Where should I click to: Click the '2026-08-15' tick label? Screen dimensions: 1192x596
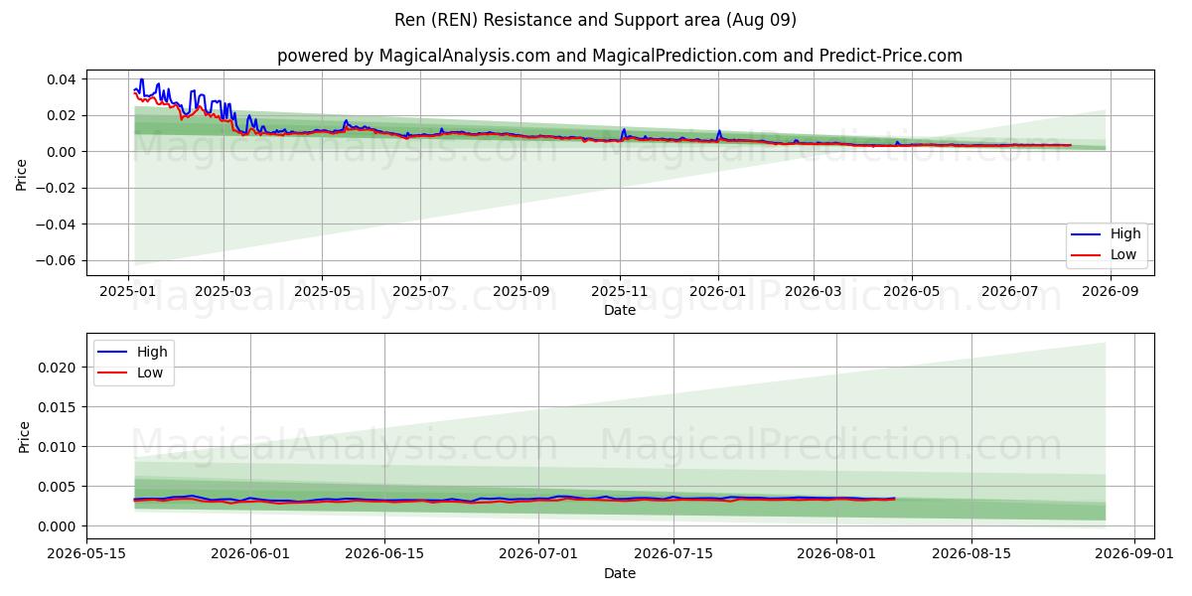click(972, 554)
